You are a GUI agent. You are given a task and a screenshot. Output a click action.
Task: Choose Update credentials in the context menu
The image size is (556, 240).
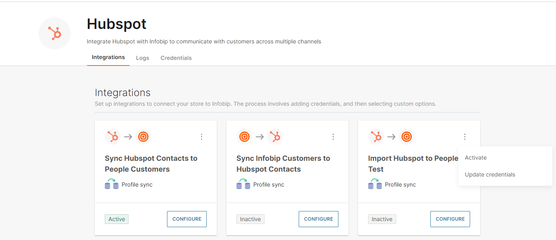pyautogui.click(x=490, y=174)
